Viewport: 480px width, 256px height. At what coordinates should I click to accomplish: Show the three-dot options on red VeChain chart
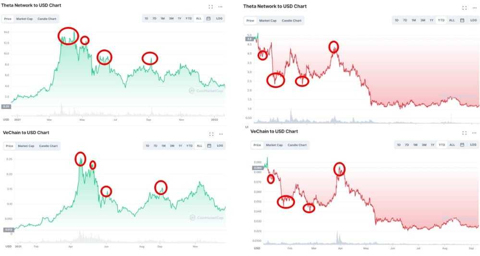click(x=473, y=133)
